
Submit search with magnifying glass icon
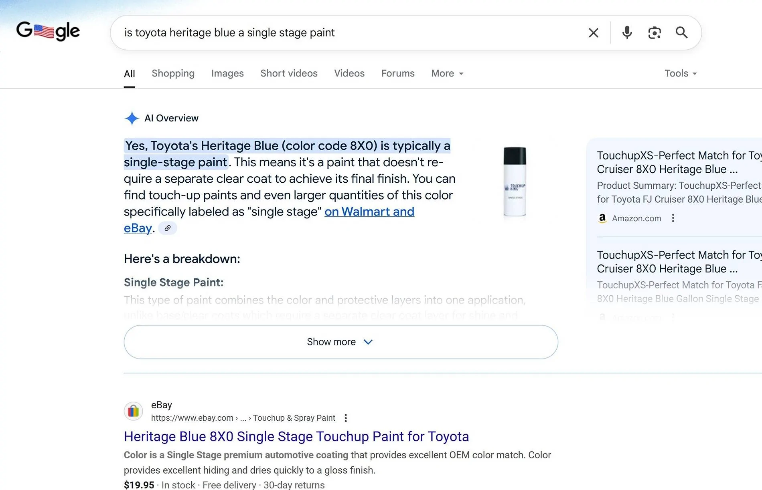[x=681, y=32]
